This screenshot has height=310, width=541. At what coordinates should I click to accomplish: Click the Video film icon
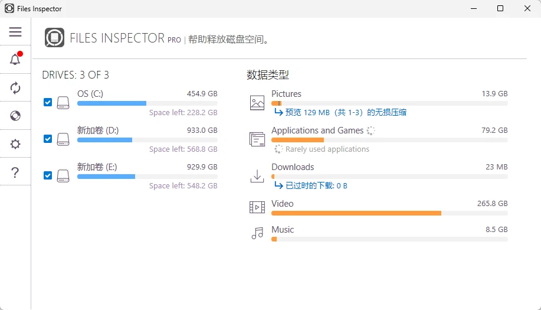[257, 207]
